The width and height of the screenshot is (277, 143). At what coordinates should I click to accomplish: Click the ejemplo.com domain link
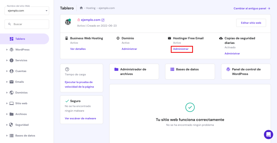91,20
